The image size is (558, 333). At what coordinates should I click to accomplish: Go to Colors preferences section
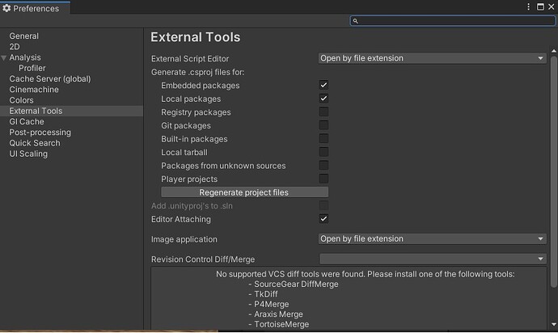22,100
